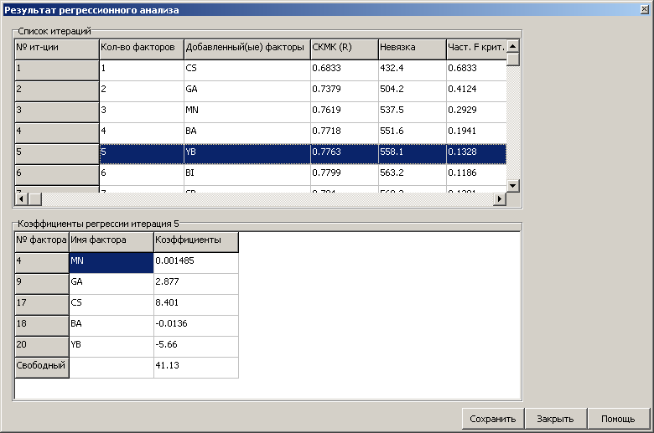The width and height of the screenshot is (654, 433).
Task: Click column header Невязка
Action: pos(413,49)
